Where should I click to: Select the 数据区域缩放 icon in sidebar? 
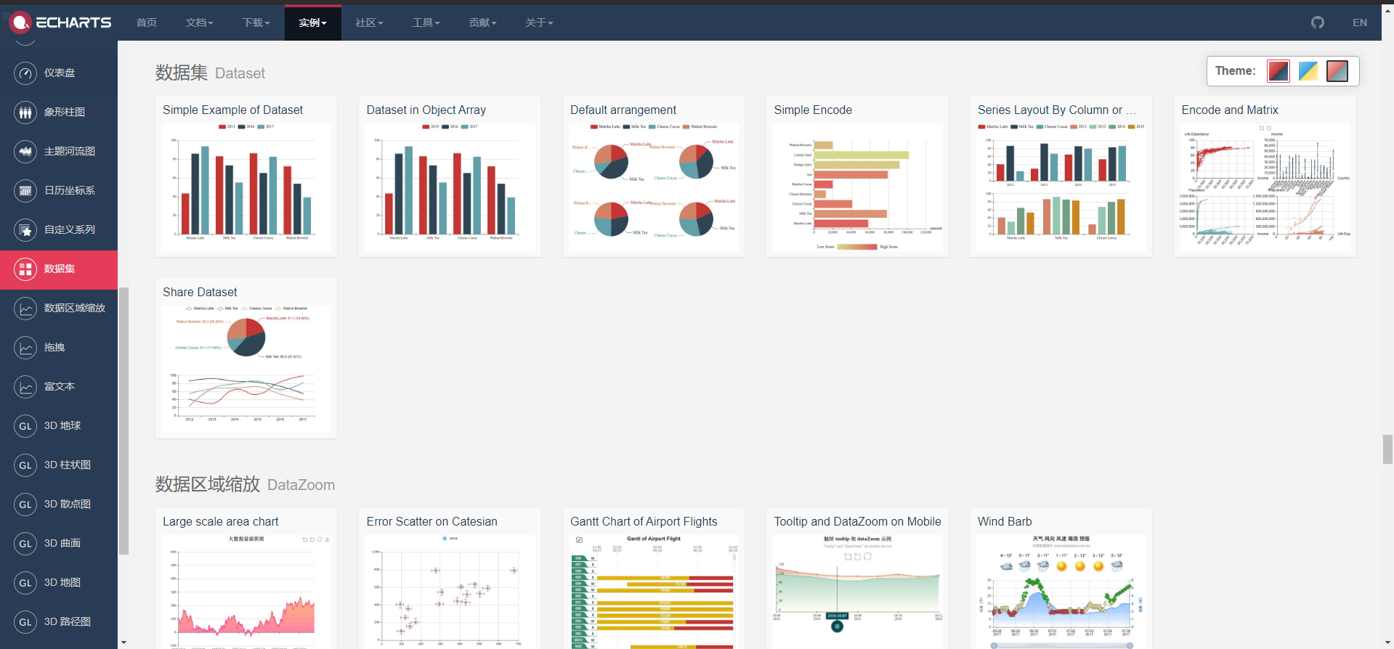(x=25, y=308)
